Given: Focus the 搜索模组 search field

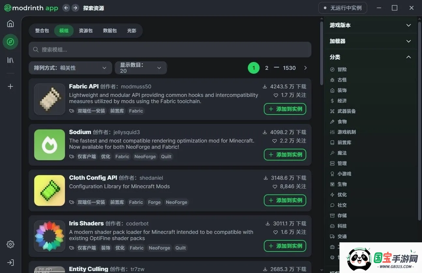Looking at the screenshot, I should point(170,50).
